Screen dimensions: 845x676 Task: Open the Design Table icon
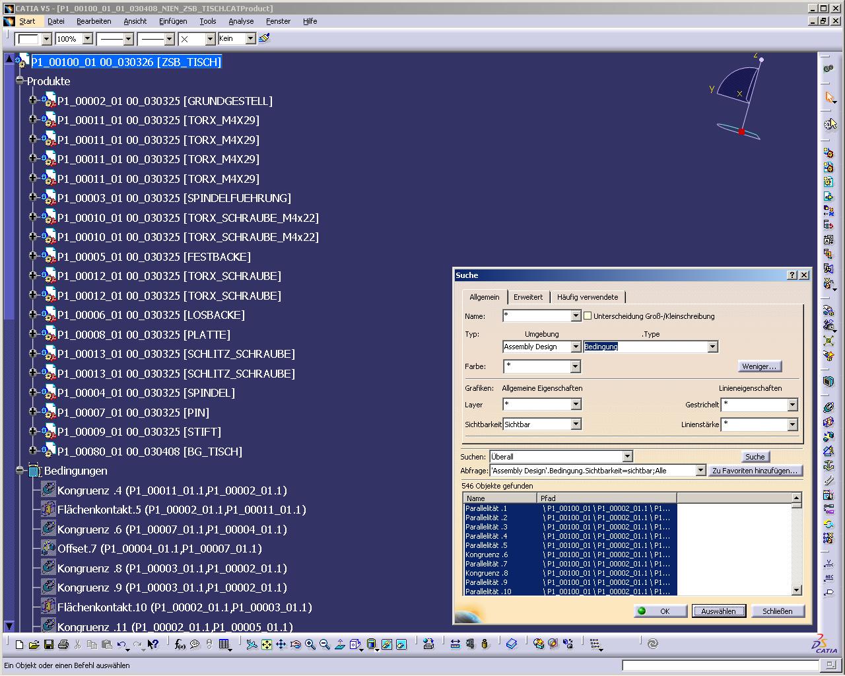point(224,644)
